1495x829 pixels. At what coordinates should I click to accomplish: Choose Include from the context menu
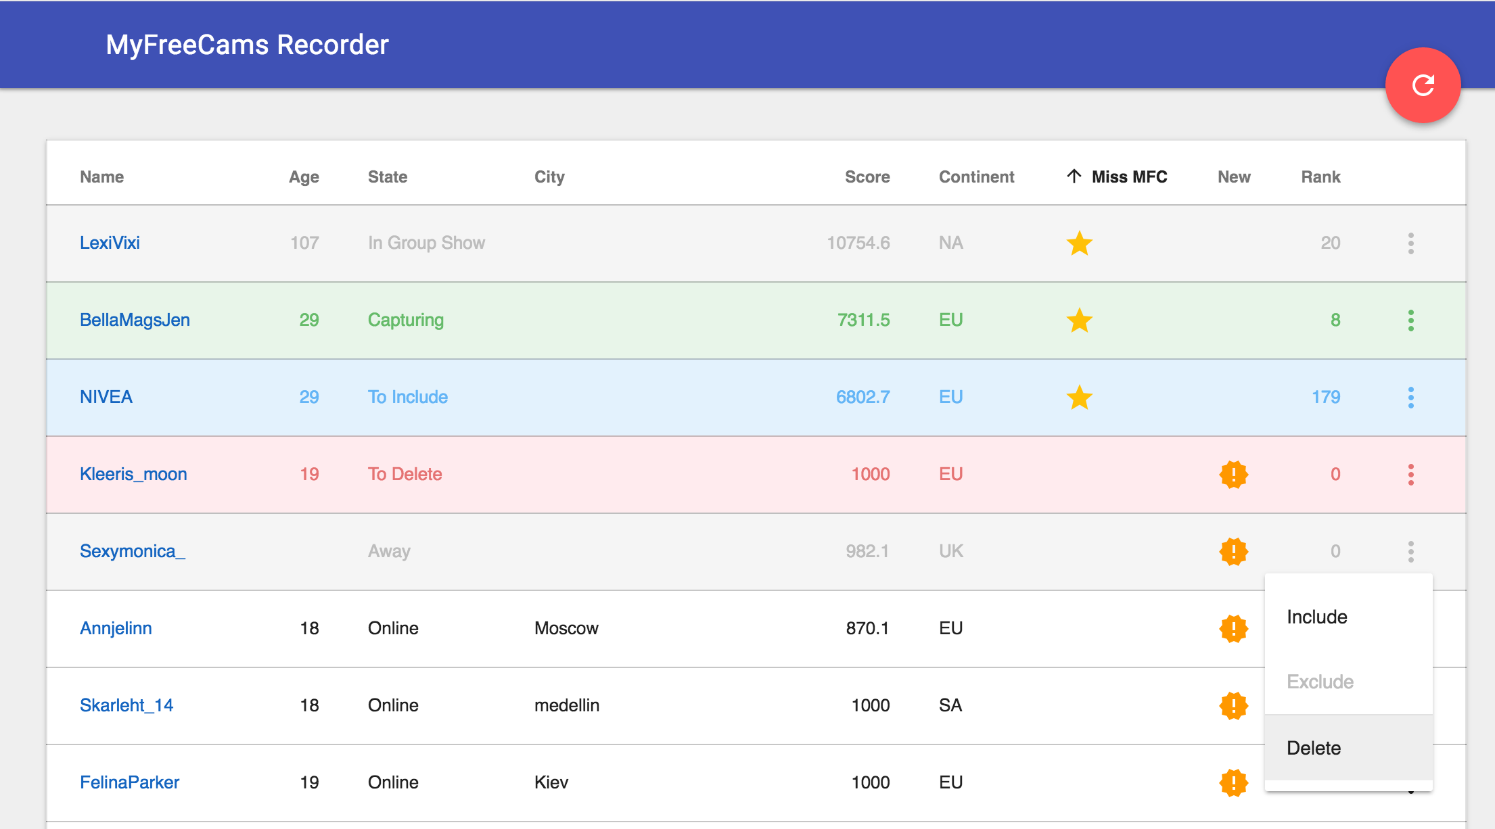pyautogui.click(x=1316, y=617)
